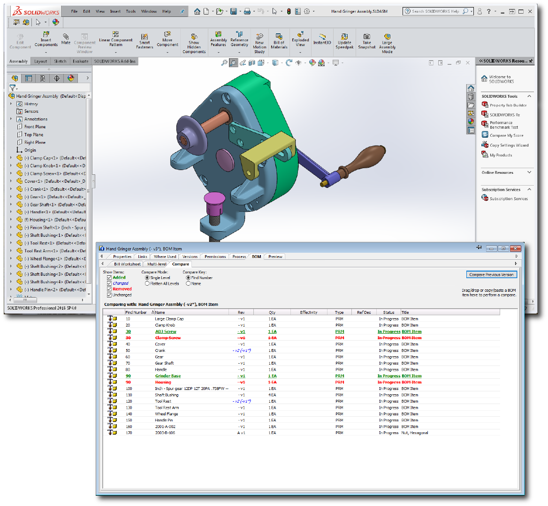Image resolution: width=548 pixels, height=506 pixels.
Task: Click Take Snapshot tool
Action: [x=366, y=42]
